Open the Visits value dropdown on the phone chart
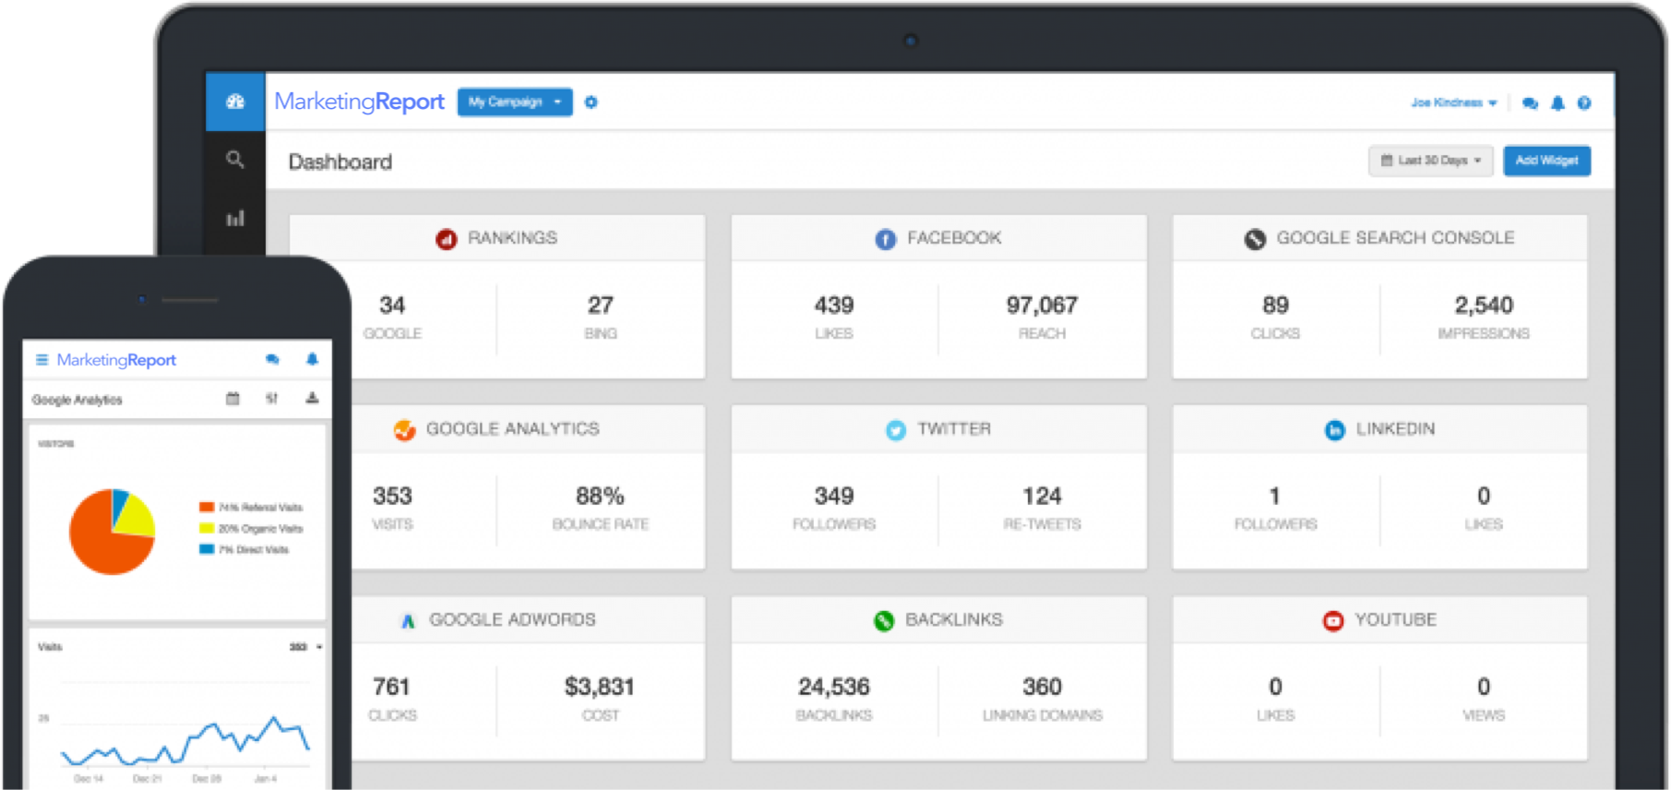 pyautogui.click(x=305, y=647)
